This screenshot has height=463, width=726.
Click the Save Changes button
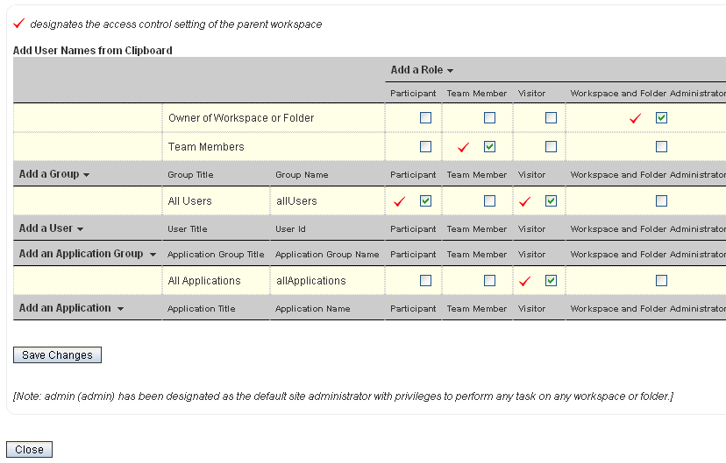tap(57, 355)
